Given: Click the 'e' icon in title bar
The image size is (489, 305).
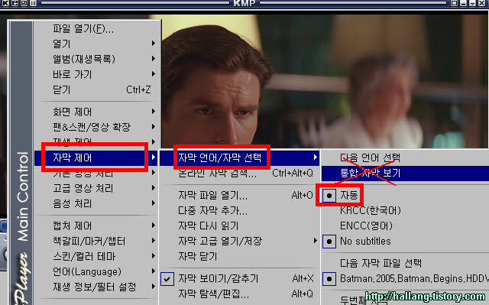Looking at the screenshot, I should point(15,3).
